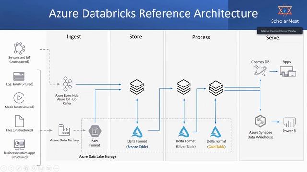The width and height of the screenshot is (307, 172).
Task: Click the "(Gold Table)" text
Action: tap(216, 147)
